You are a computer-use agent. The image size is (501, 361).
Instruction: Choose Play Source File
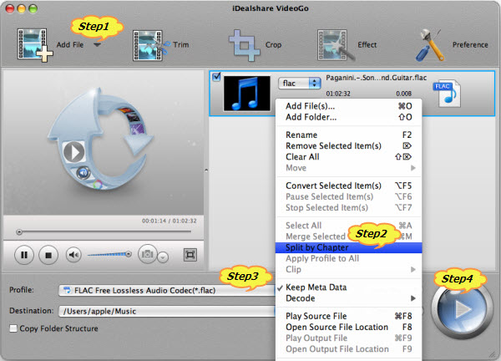click(348, 316)
